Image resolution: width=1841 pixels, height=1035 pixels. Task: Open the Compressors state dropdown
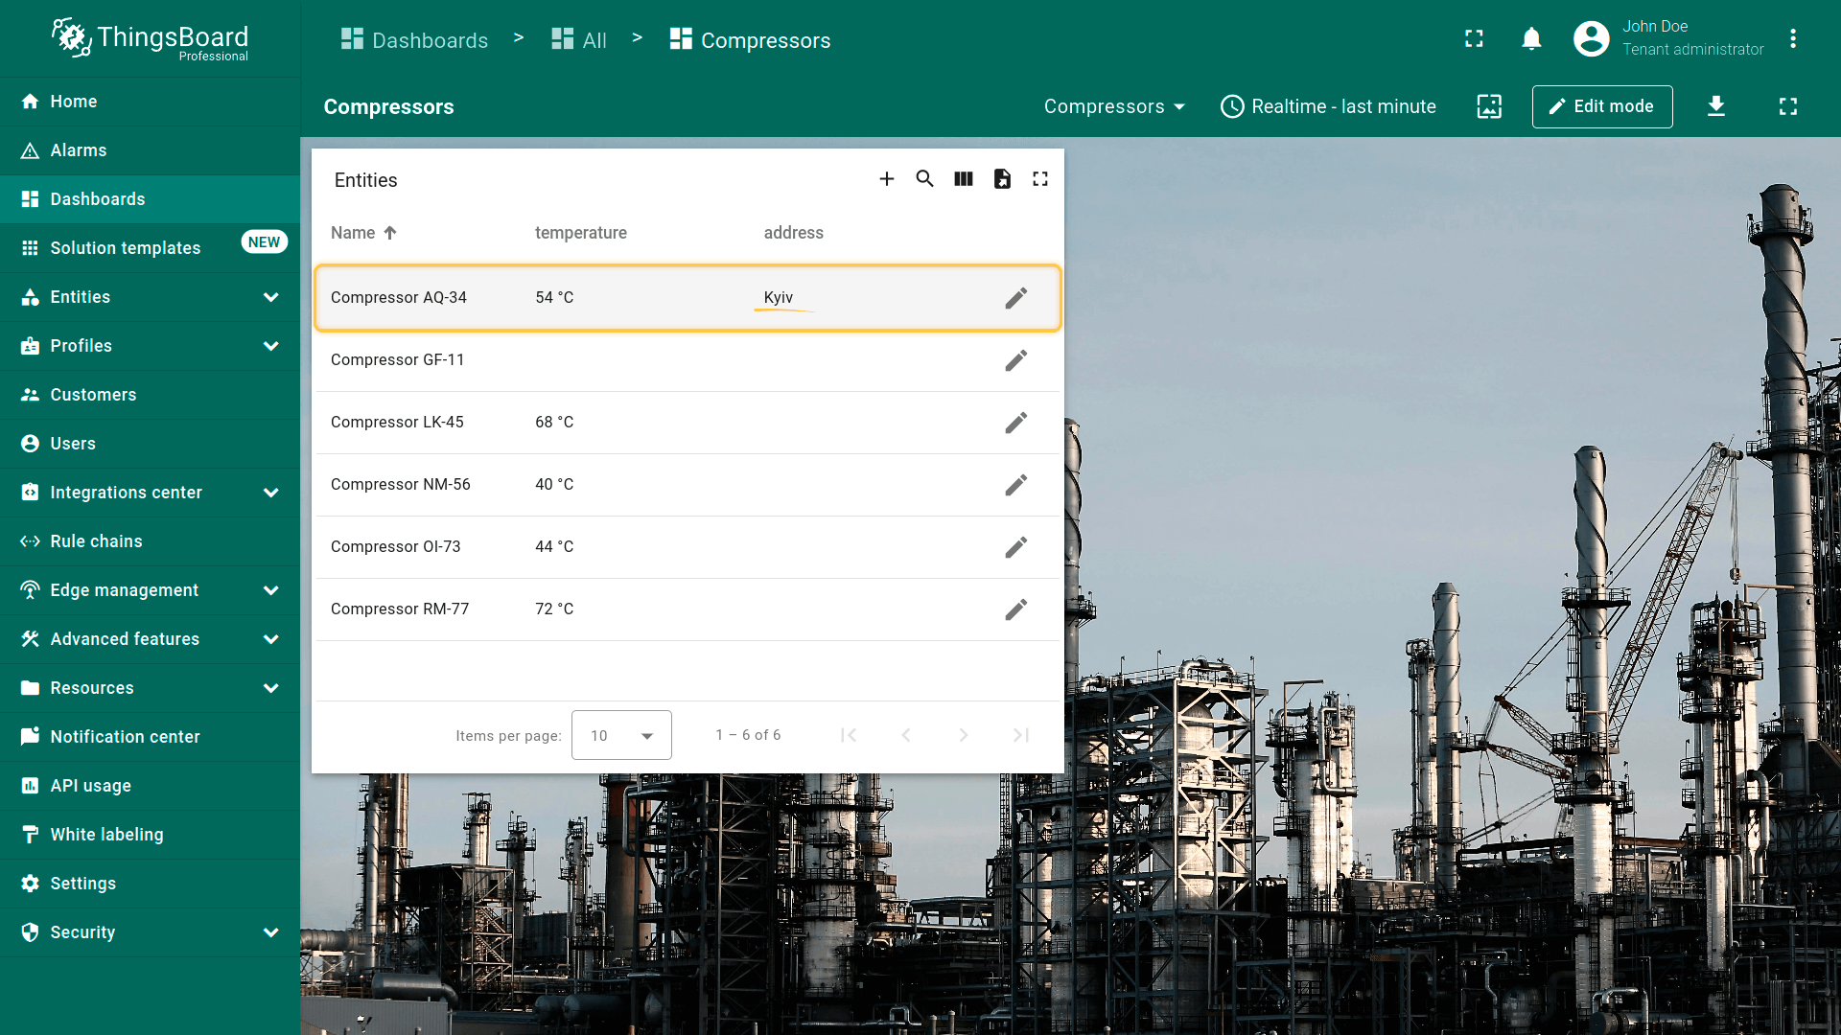1114,106
